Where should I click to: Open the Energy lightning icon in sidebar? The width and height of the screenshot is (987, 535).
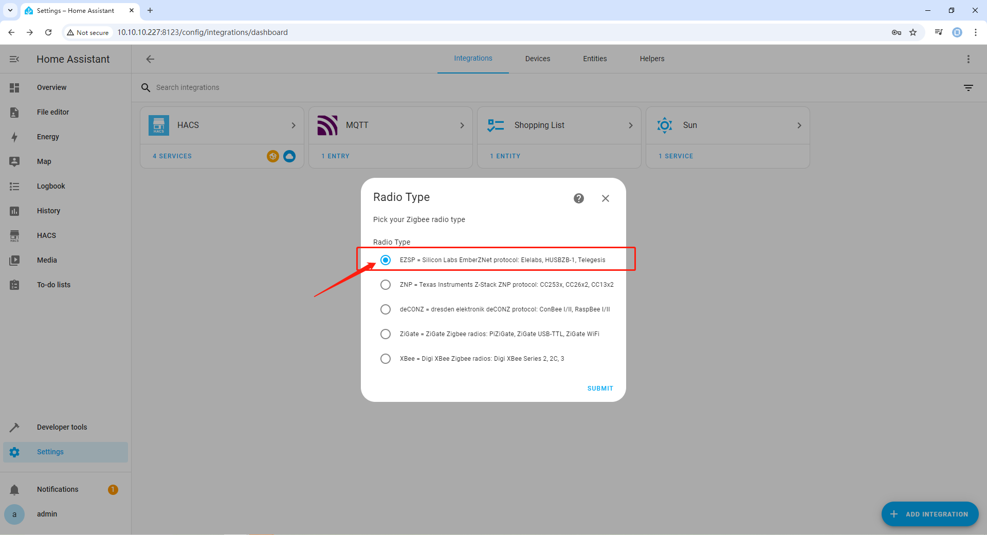[14, 137]
